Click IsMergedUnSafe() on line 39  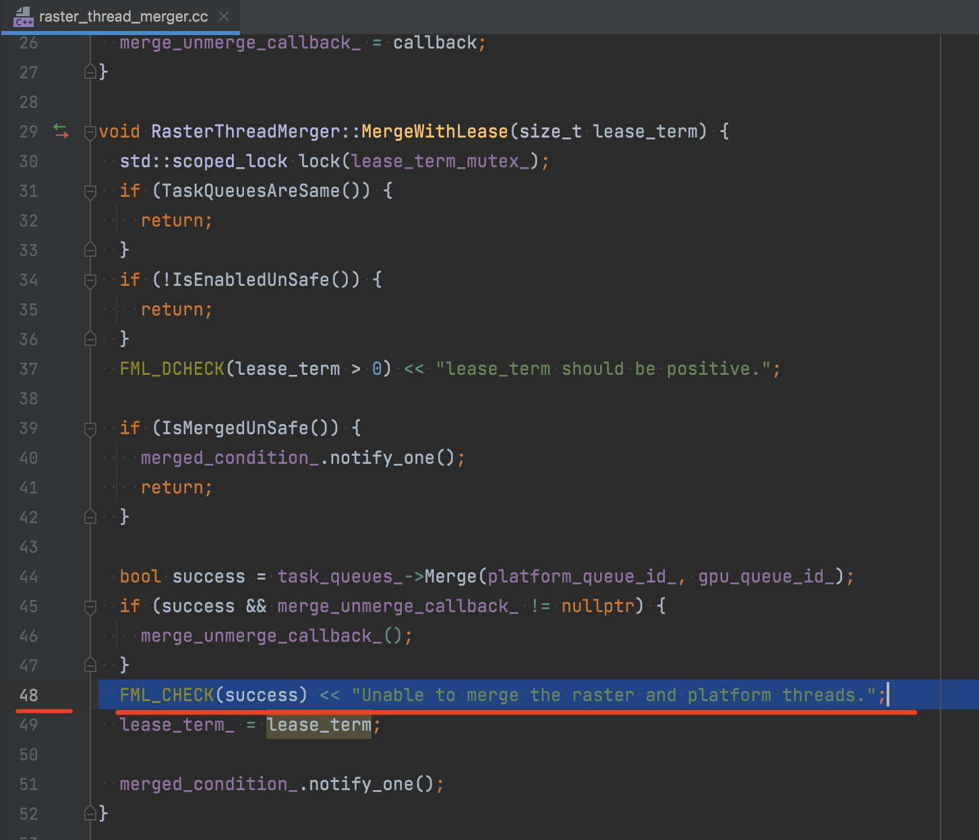tap(245, 428)
